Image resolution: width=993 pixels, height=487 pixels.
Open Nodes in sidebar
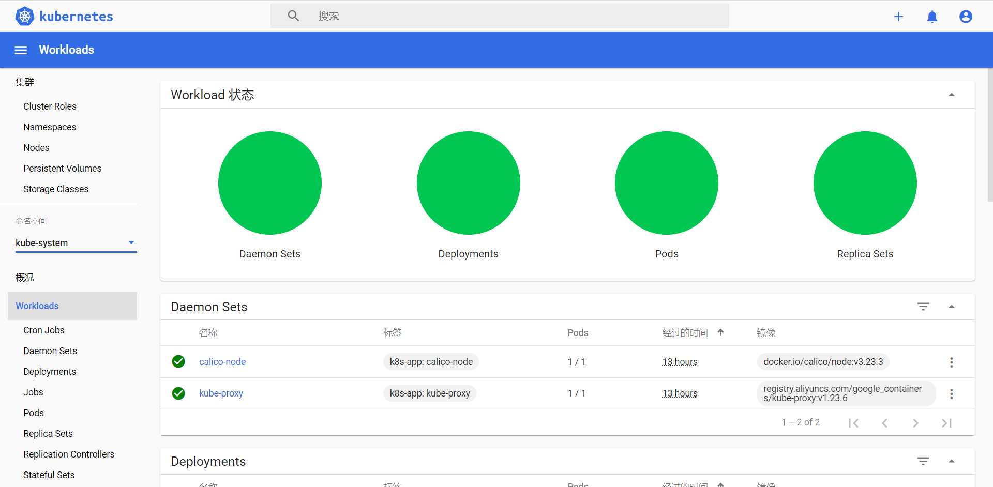tap(36, 148)
